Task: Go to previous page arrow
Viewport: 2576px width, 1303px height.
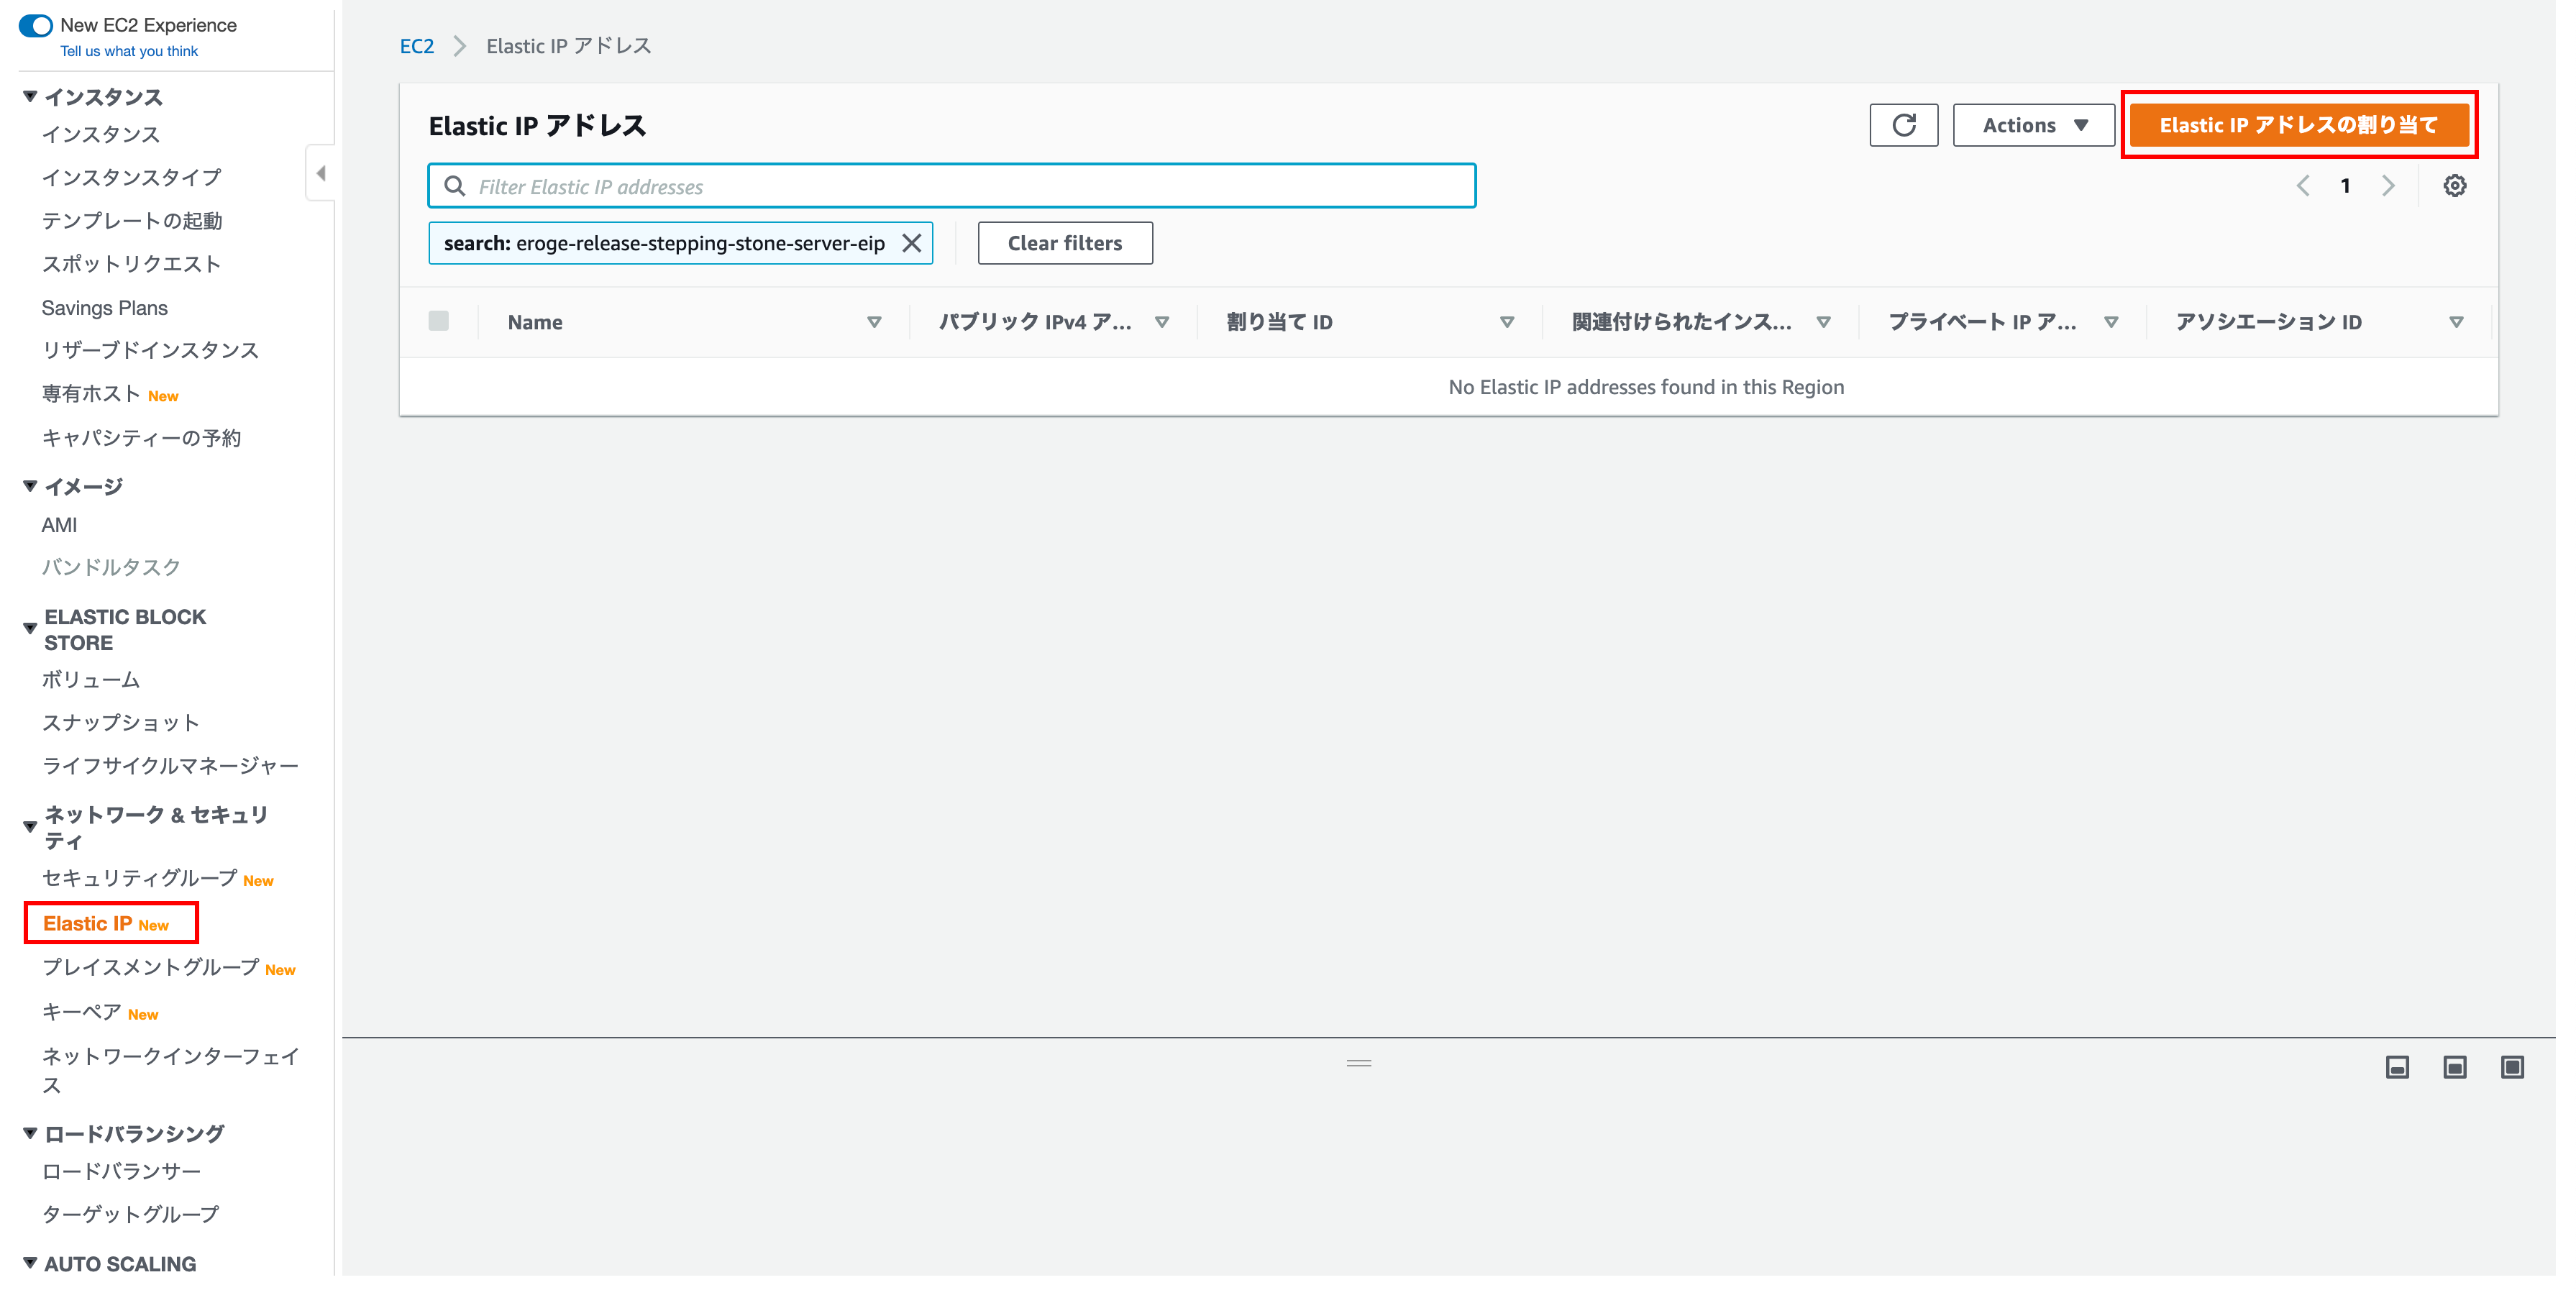Action: click(x=2302, y=186)
